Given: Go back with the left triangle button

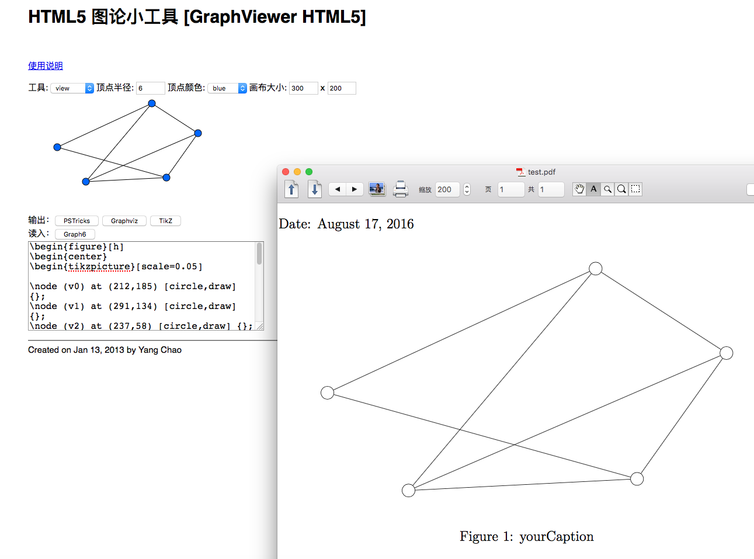Looking at the screenshot, I should 338,189.
